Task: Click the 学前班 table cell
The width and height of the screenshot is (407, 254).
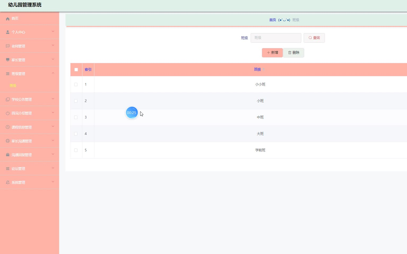Action: tap(260, 150)
